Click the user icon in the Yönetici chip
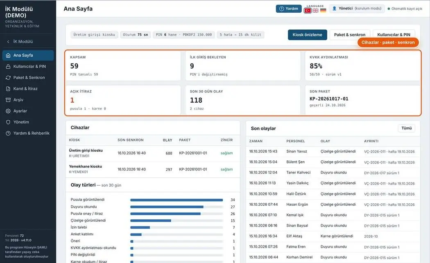 click(334, 9)
